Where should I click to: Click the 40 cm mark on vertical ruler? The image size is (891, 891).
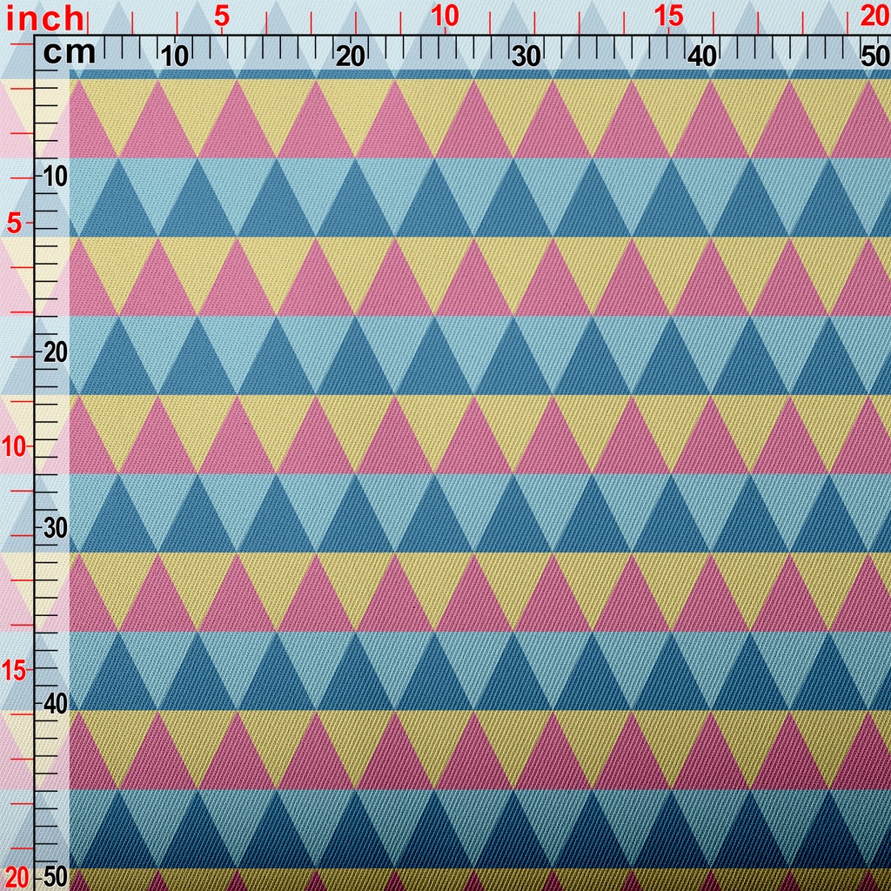56,703
